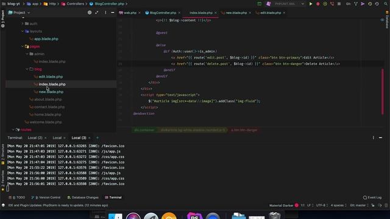Collapse the admin folder
This screenshot has width=390, height=219.
point(27,54)
